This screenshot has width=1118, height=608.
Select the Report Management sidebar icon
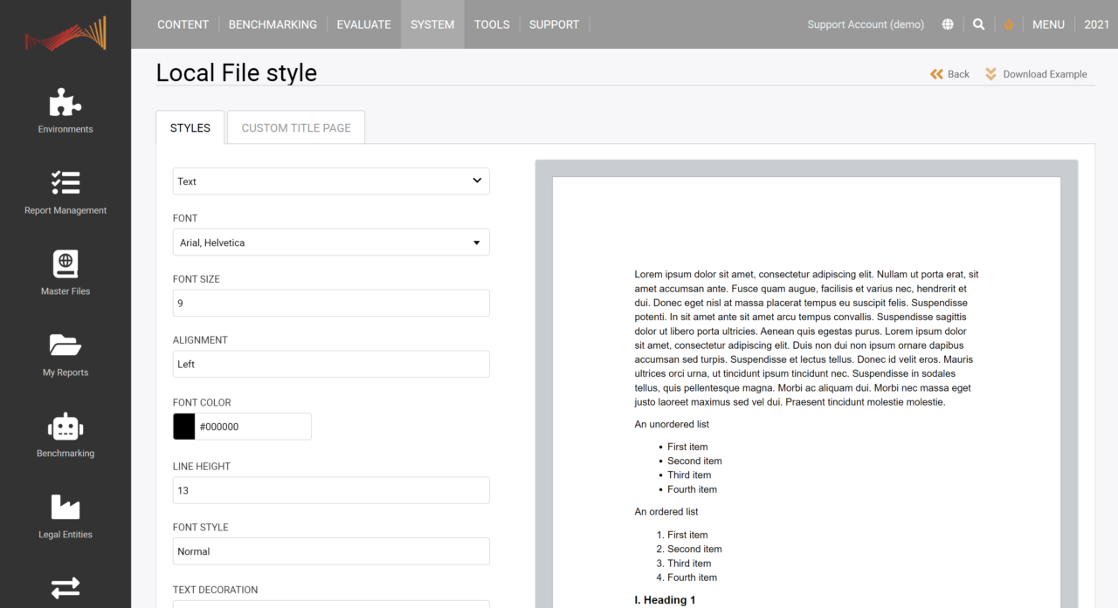coord(65,186)
